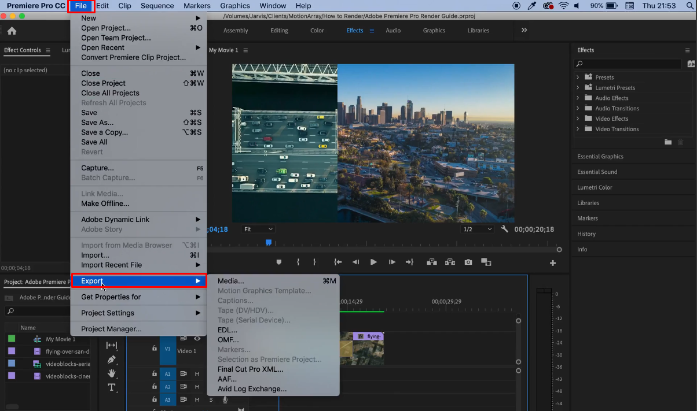The height and width of the screenshot is (411, 697).
Task: Toggle the A1 track lock
Action: [x=154, y=374]
